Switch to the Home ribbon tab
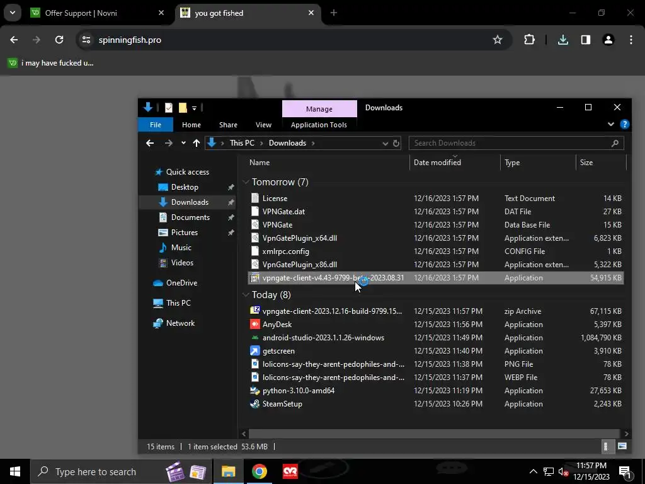The width and height of the screenshot is (645, 484). [191, 125]
